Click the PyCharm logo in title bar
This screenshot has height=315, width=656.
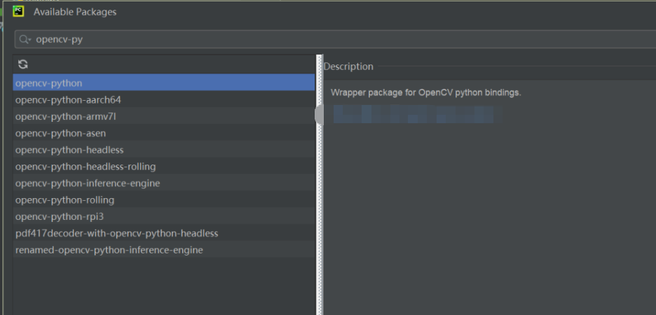[19, 11]
